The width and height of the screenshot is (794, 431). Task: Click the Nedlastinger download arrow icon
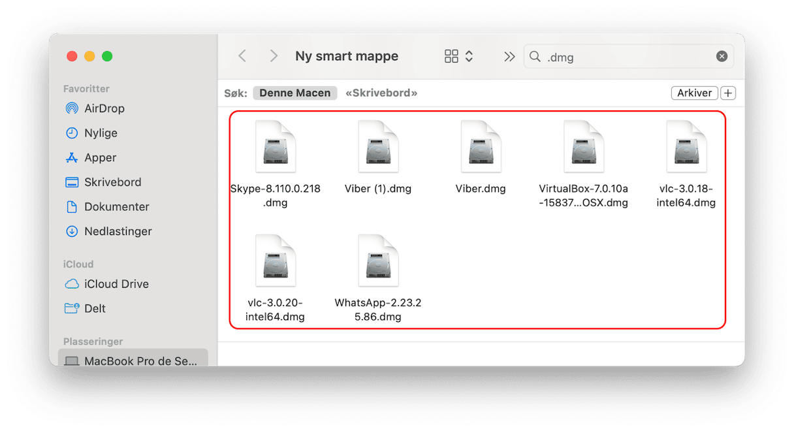coord(72,231)
